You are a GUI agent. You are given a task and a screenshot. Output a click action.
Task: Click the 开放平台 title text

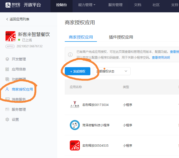coord(32,5)
